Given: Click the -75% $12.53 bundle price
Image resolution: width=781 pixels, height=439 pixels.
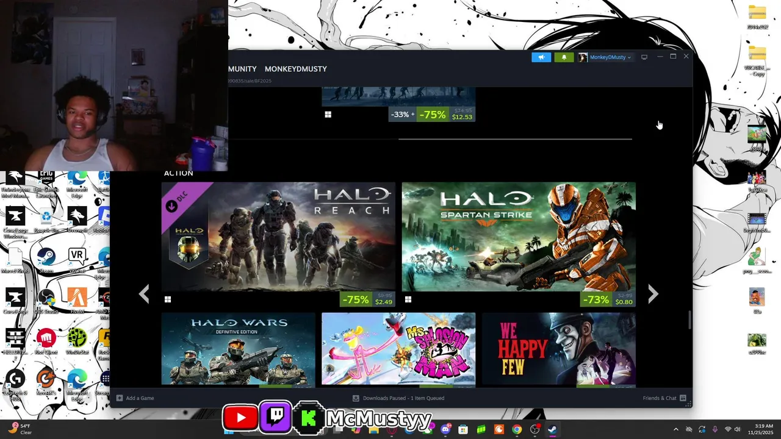Looking at the screenshot, I should (x=432, y=114).
